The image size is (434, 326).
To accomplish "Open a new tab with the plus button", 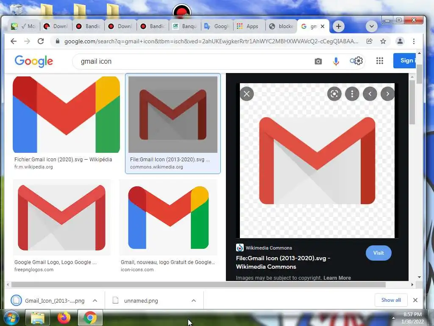I will click(x=338, y=26).
